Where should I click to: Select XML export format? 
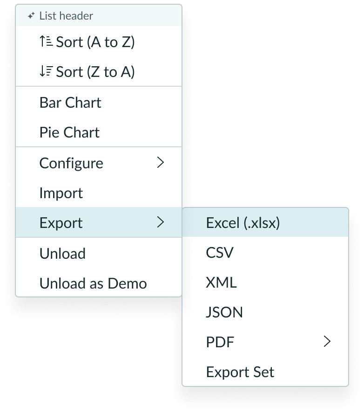click(221, 282)
